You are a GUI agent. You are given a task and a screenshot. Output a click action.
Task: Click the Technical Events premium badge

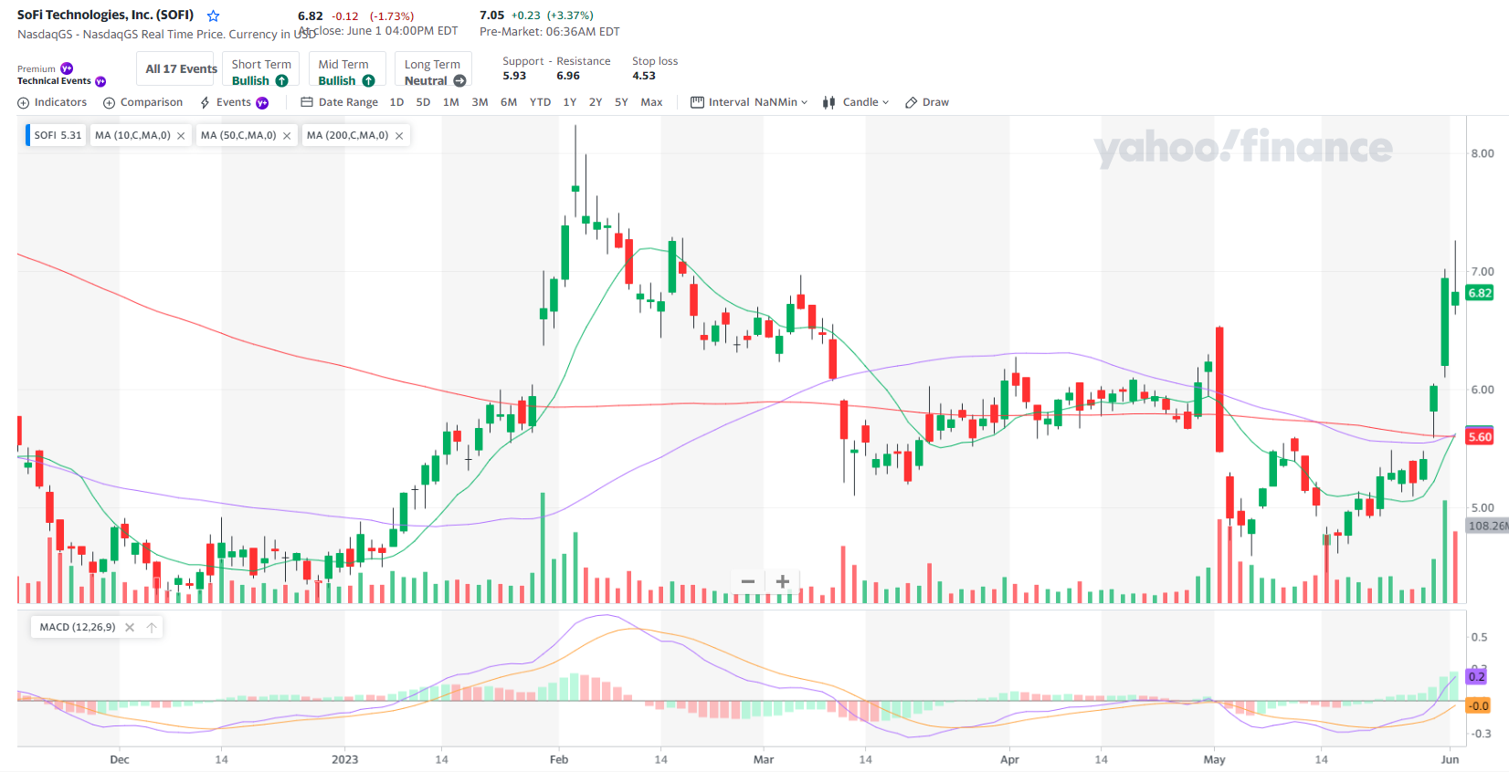coord(100,81)
